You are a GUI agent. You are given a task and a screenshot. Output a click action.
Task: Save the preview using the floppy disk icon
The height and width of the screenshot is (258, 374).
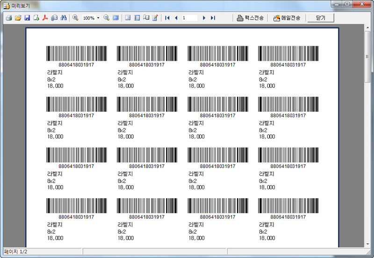pos(27,18)
